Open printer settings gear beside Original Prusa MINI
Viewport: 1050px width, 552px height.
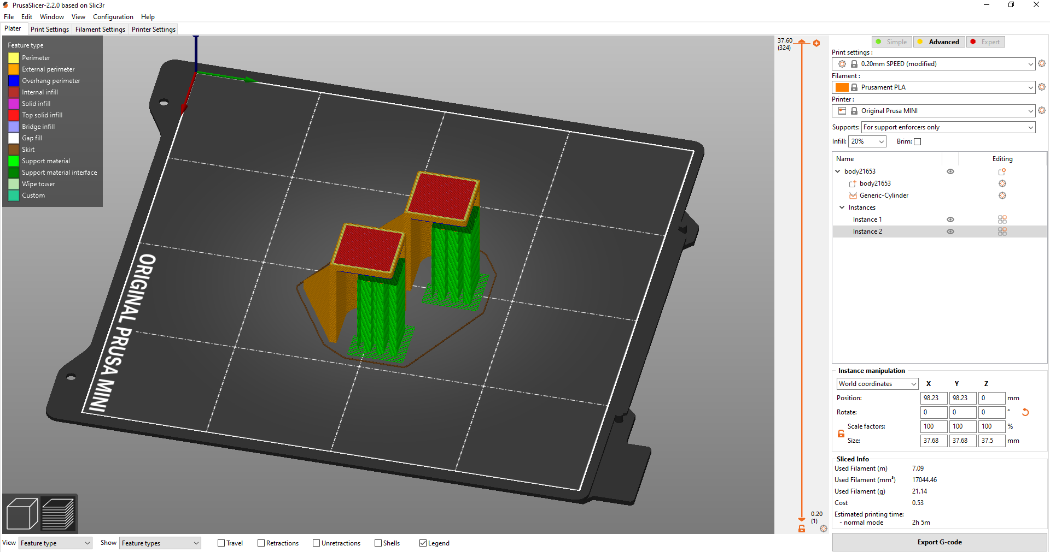[x=1042, y=110]
